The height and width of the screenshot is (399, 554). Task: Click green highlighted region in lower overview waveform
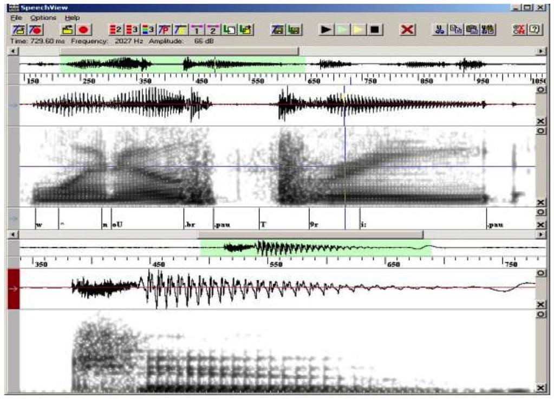(x=316, y=247)
